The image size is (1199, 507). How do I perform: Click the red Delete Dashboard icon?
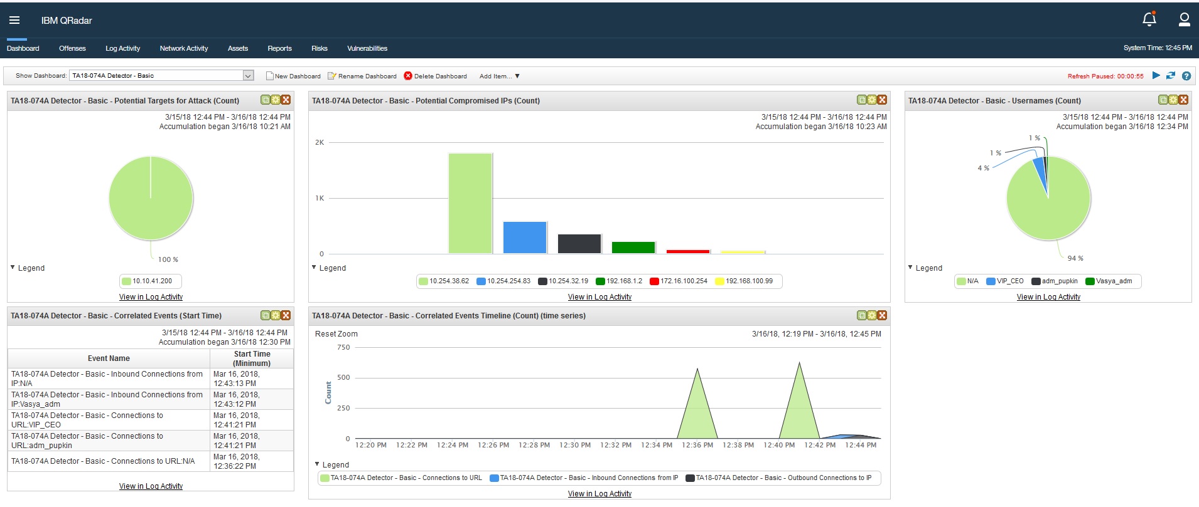click(408, 76)
